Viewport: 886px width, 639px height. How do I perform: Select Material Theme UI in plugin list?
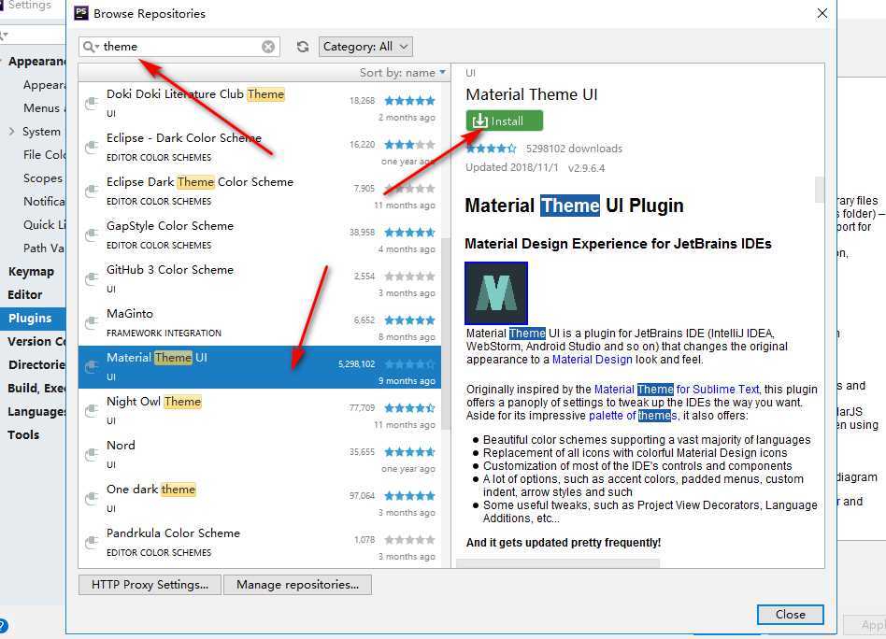tap(260, 367)
